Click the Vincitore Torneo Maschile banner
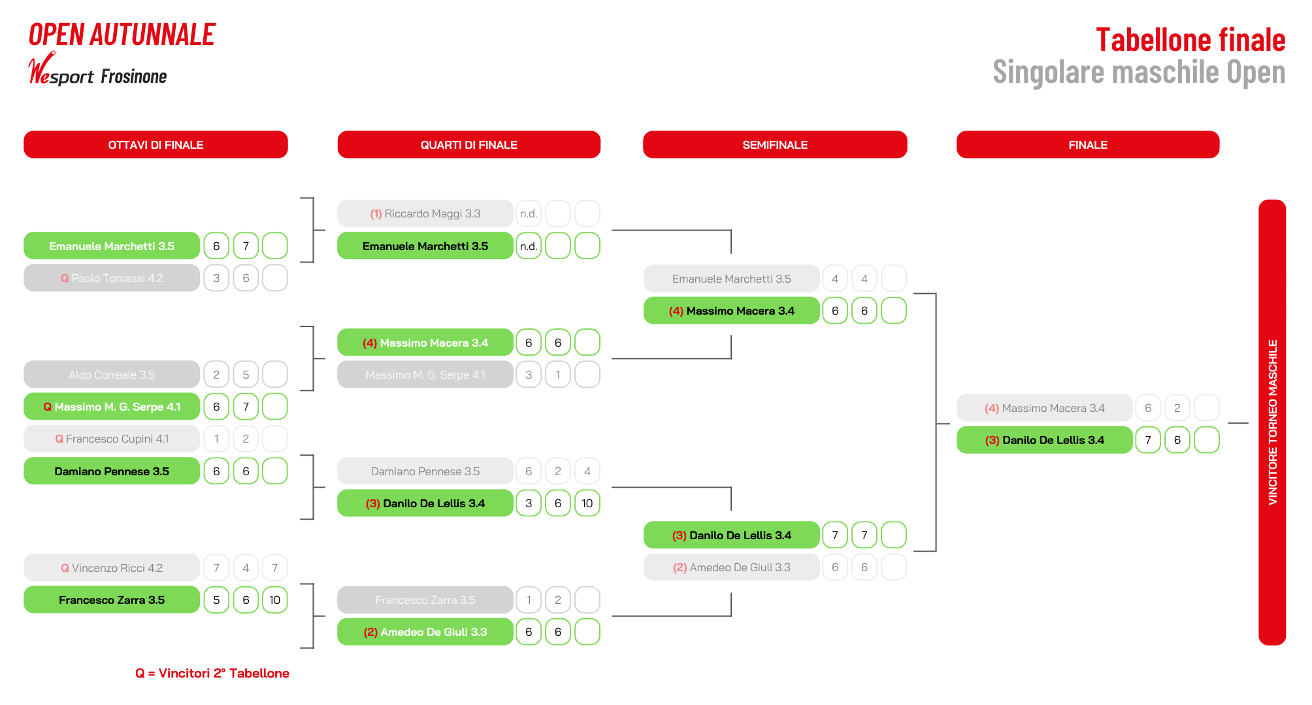 [x=1272, y=422]
